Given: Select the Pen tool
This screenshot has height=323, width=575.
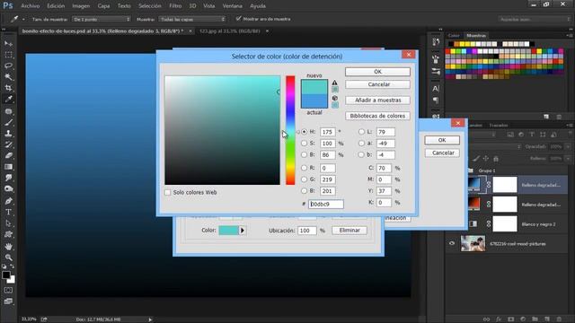Looking at the screenshot, I should pos(8,201).
